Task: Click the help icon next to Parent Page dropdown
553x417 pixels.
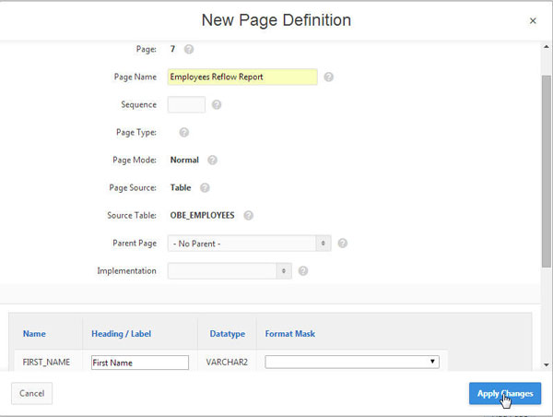Action: (342, 244)
